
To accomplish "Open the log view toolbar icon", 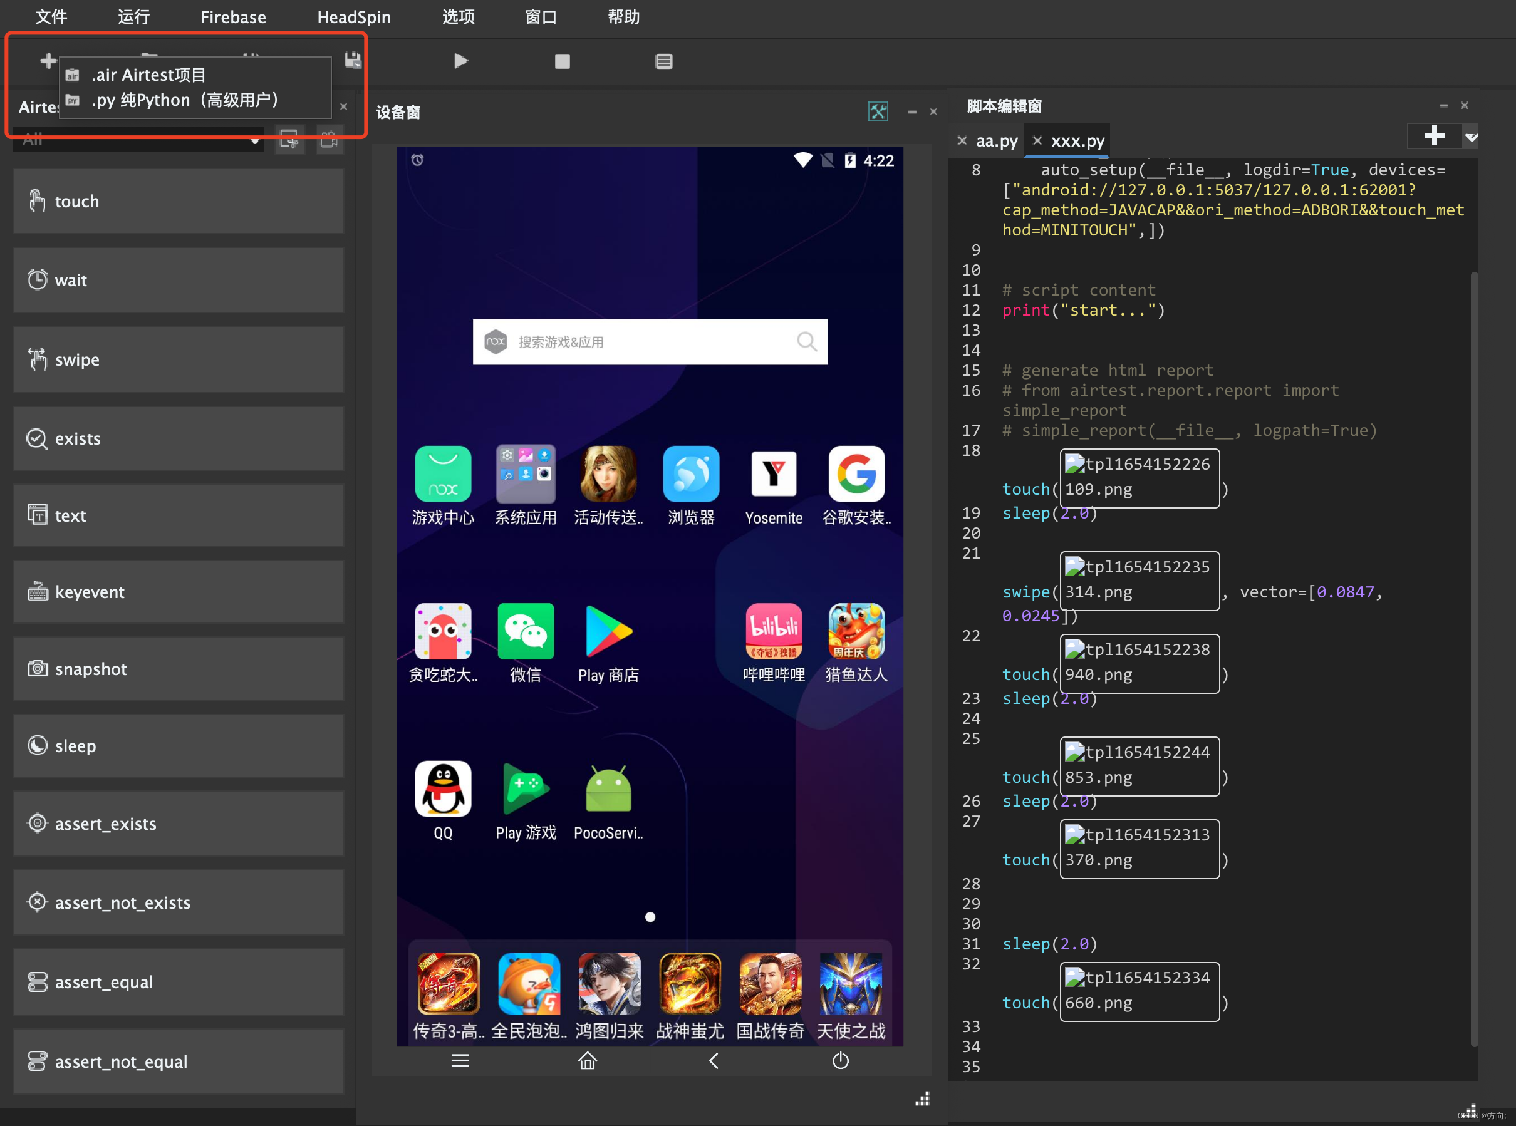I will 663,61.
